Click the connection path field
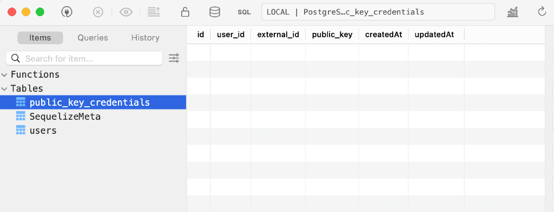This screenshot has width=554, height=212. [x=378, y=12]
